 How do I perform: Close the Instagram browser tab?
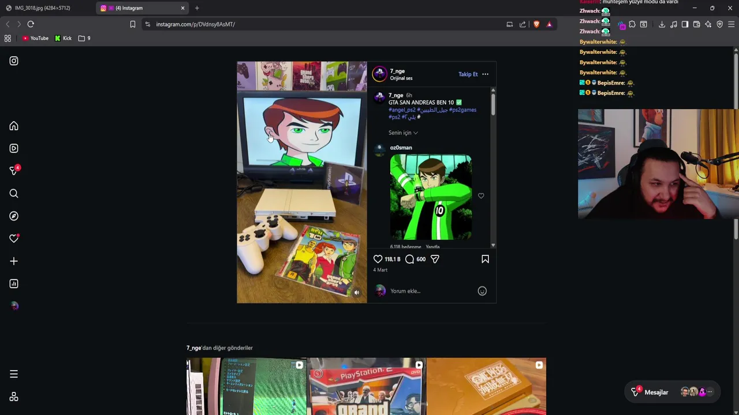coord(182,8)
